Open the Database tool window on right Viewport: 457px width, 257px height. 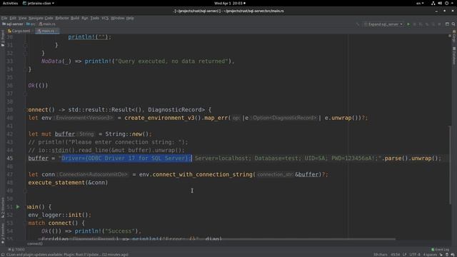tap(454, 56)
